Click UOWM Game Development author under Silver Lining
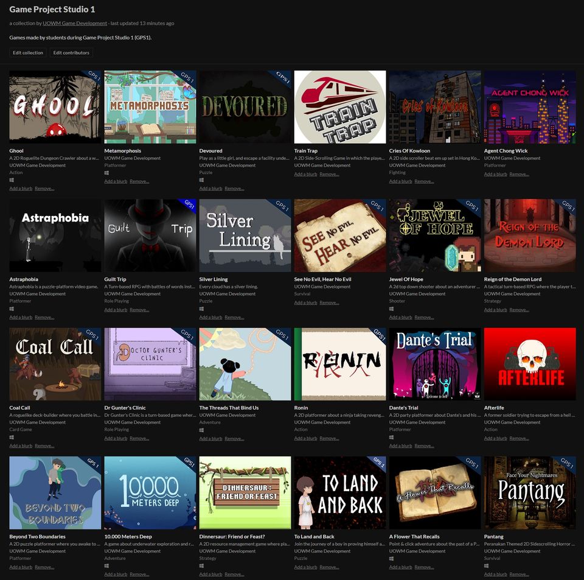 tap(228, 294)
